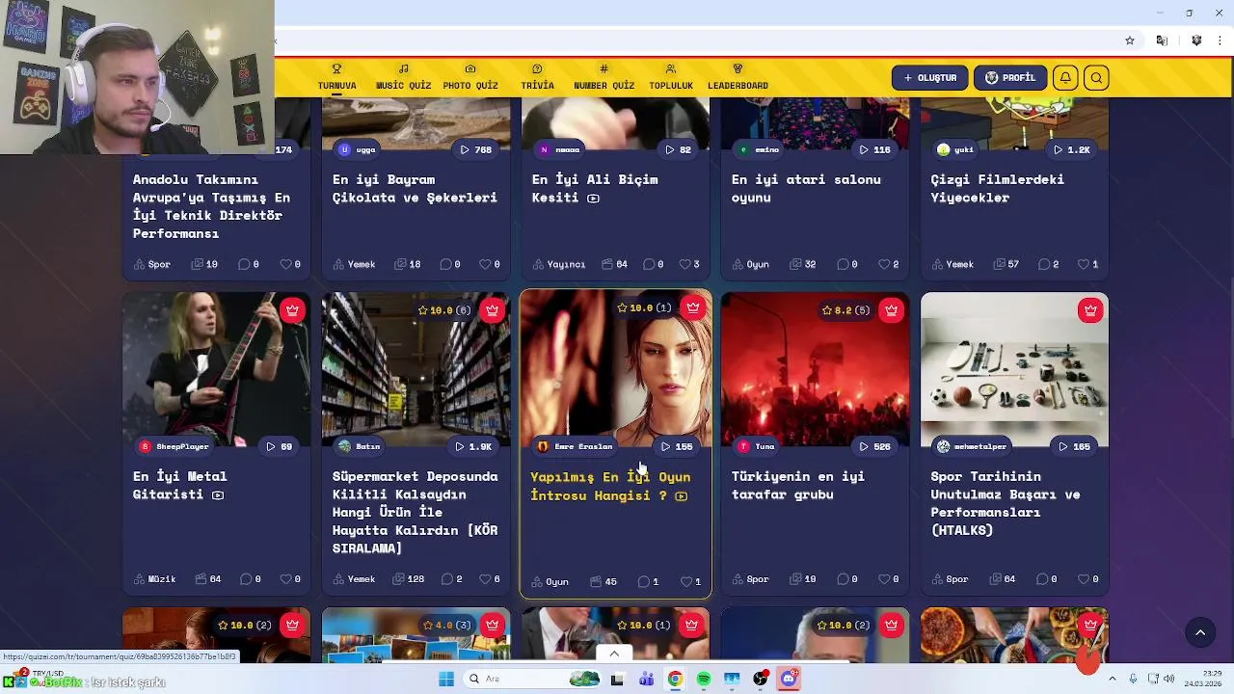Open Windows Start menu
Screen dimensions: 1234x694
pos(445,679)
